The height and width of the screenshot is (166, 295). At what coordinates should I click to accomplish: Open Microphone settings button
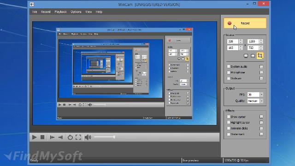click(261, 72)
